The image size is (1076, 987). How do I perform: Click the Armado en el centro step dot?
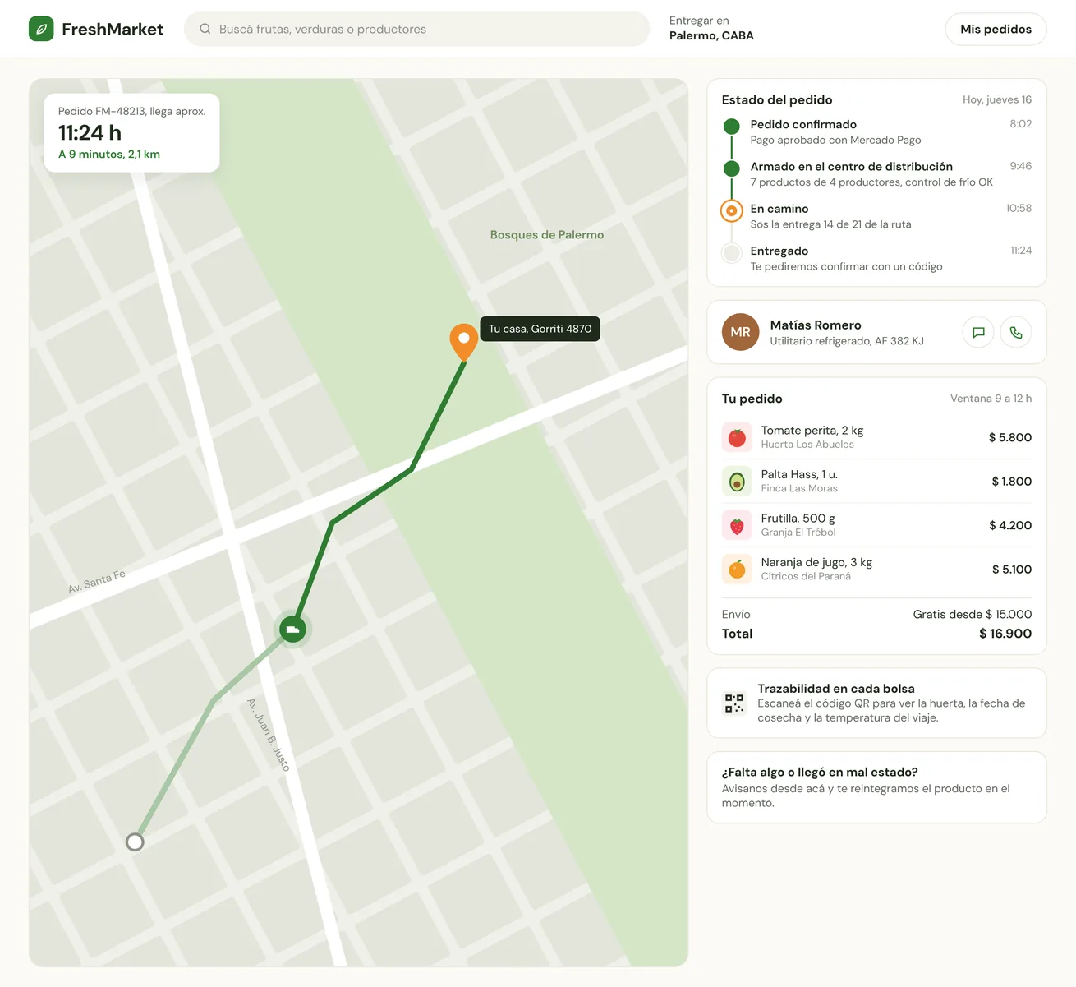pos(731,168)
